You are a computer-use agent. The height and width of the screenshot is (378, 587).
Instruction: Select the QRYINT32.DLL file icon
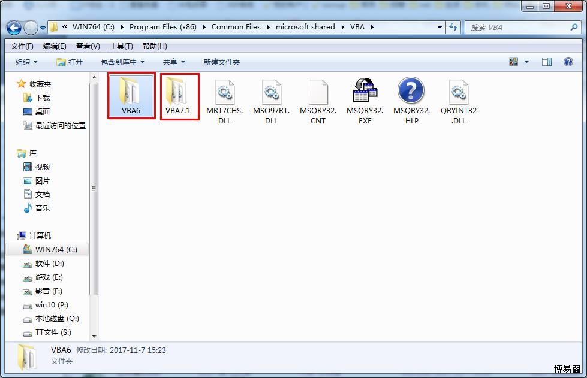point(458,92)
